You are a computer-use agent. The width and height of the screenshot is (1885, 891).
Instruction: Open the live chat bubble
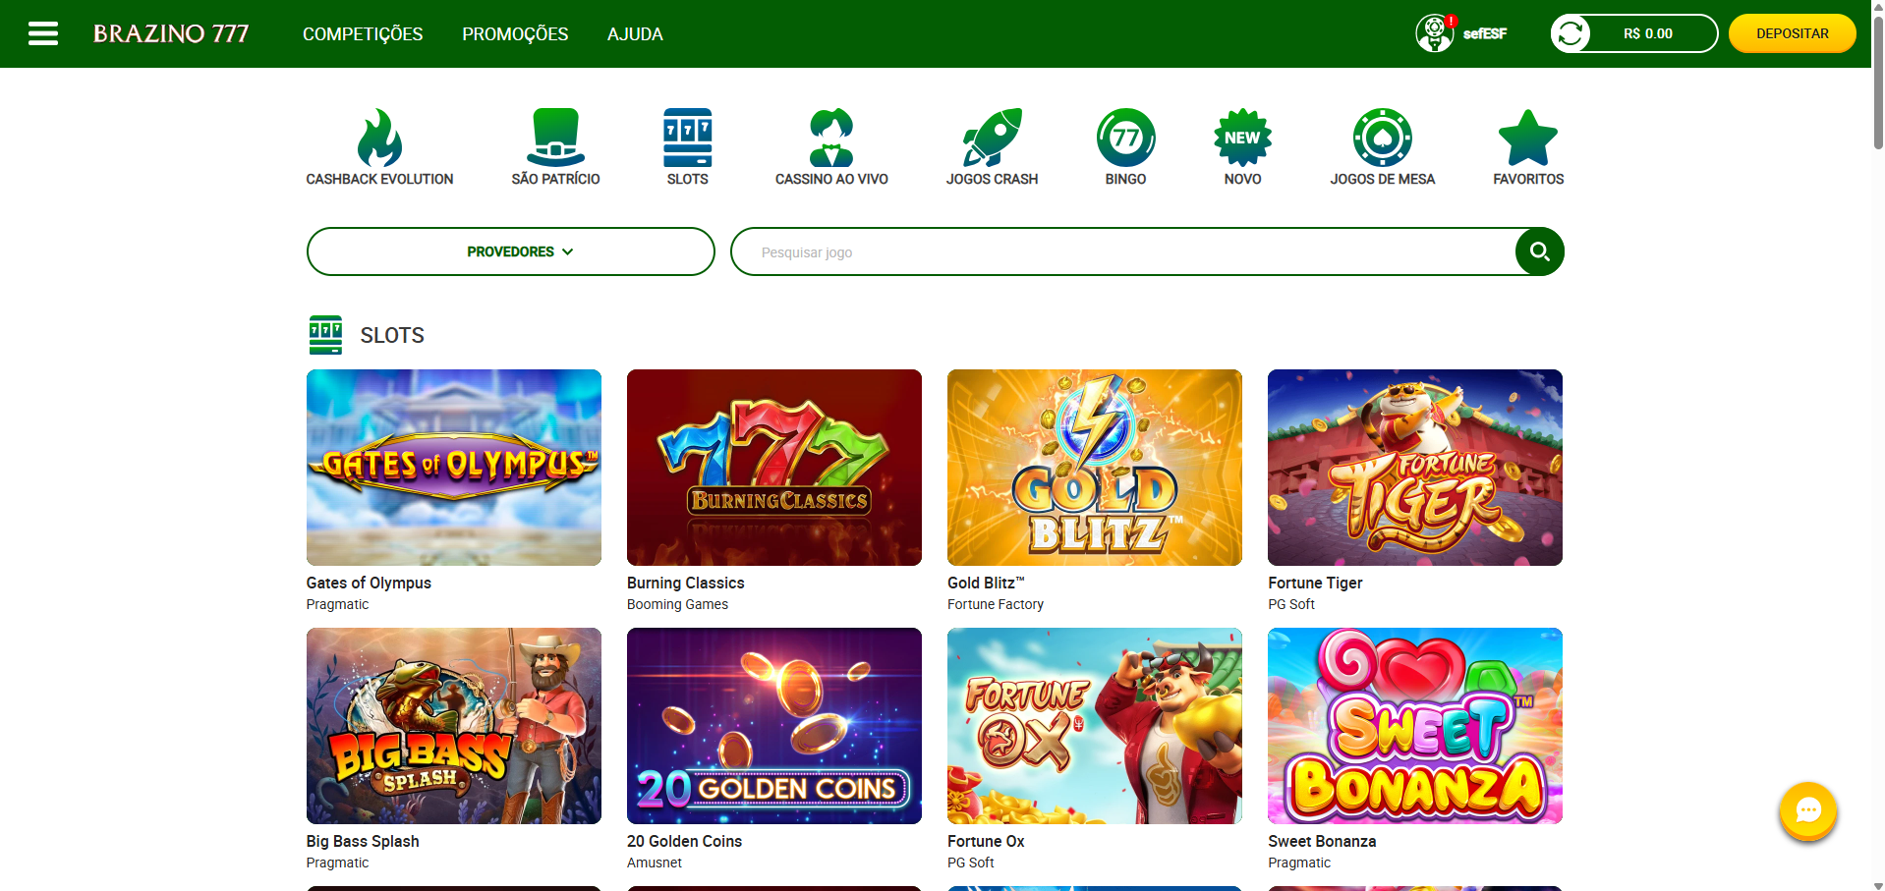1806,811
